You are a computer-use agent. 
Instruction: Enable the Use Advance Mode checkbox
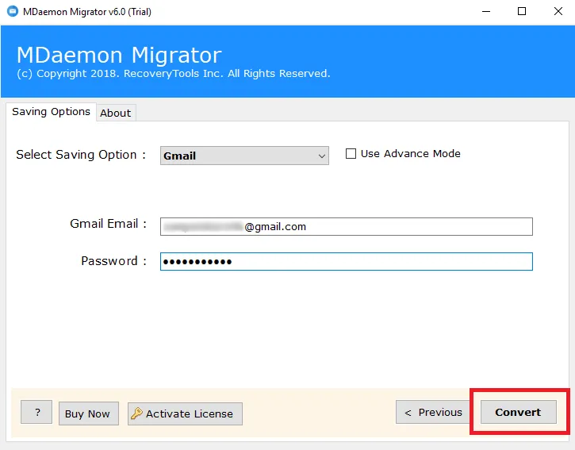pos(351,153)
